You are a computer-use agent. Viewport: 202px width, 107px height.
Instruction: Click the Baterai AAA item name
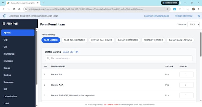point(57,85)
